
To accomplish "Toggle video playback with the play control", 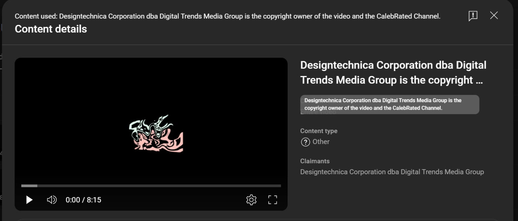I will (29, 199).
